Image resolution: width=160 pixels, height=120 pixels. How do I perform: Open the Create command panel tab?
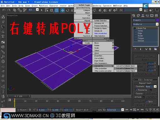134,16
